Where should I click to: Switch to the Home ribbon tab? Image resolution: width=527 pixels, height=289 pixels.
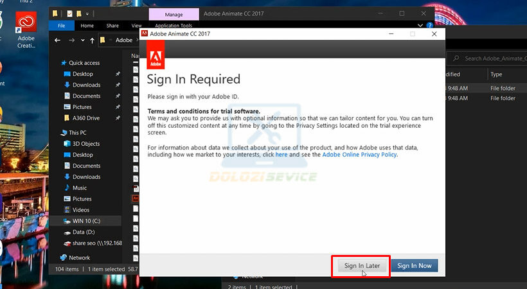coord(87,26)
